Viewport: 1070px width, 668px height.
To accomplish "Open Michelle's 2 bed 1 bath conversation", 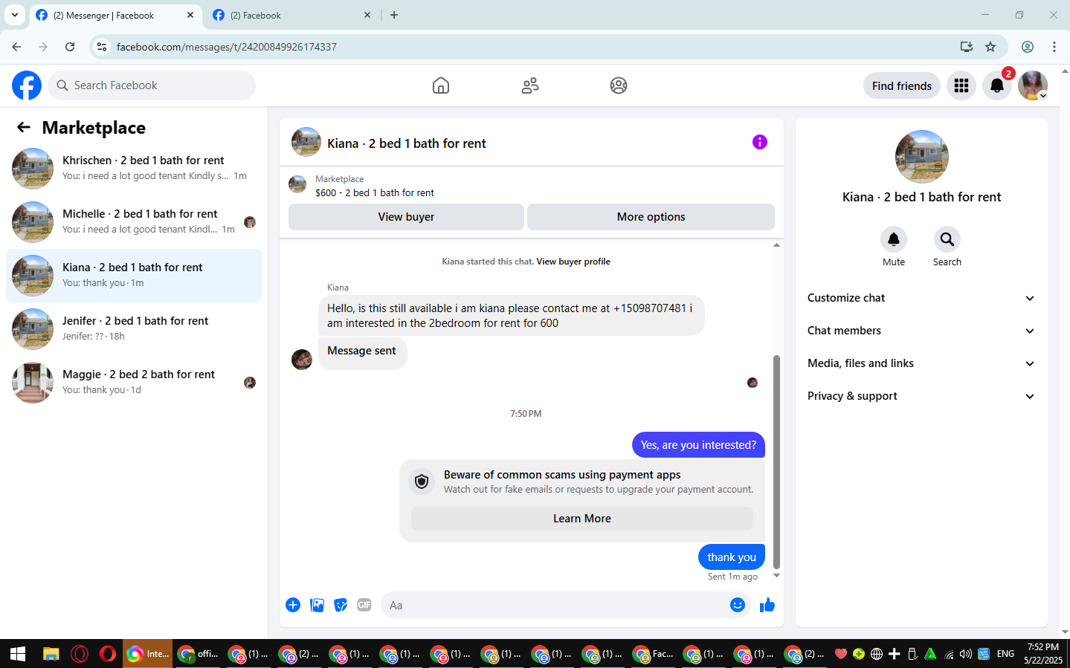I will (x=134, y=222).
